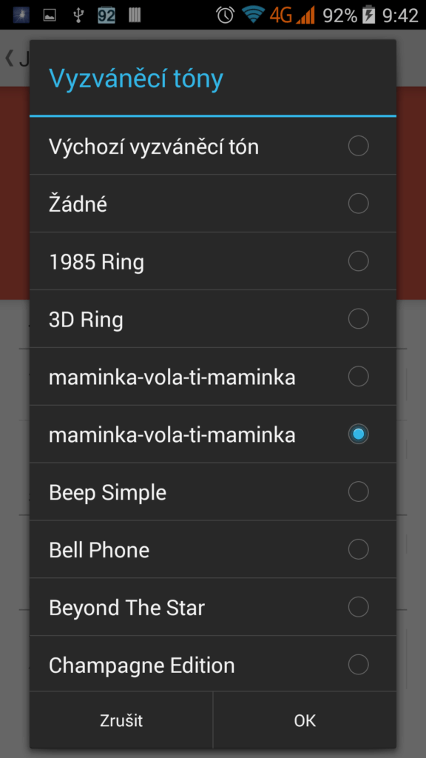
Task: Select the 1985 Ring radio button
Action: (359, 261)
